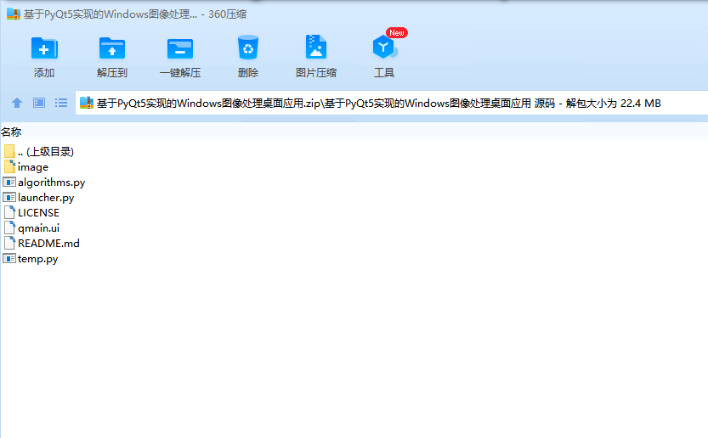Open the 工具 (Tools) hexagon icon
This screenshot has height=438, width=708.
(384, 47)
